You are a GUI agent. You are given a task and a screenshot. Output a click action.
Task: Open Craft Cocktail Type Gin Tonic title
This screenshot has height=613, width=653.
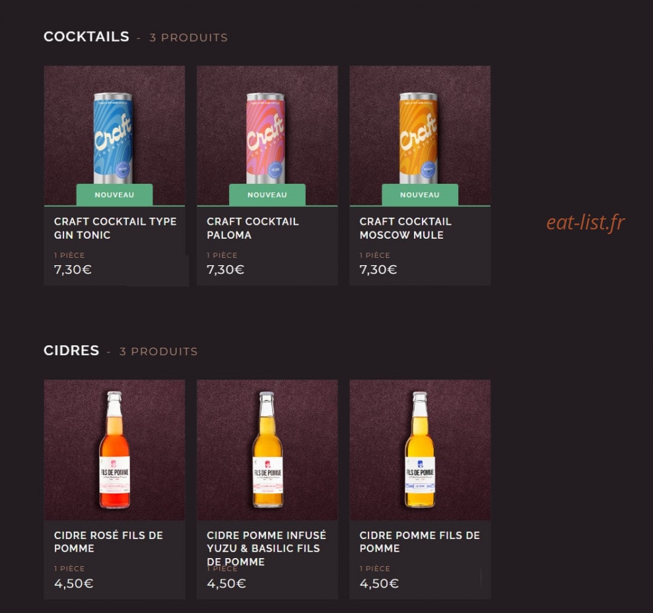(x=116, y=228)
